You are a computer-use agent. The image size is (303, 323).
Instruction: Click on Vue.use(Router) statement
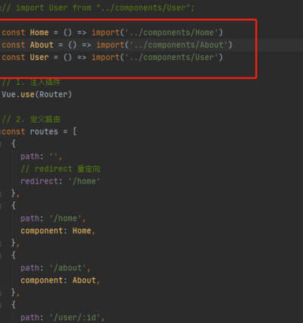(37, 95)
